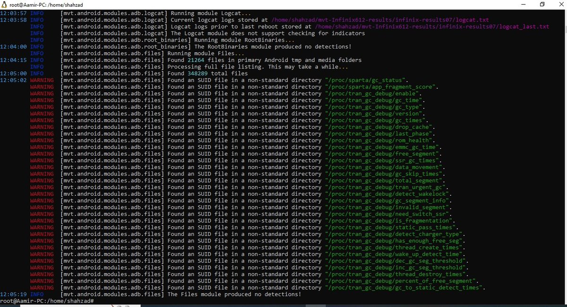Click the number 21264 in files output
The width and height of the screenshot is (567, 307).
coord(196,60)
